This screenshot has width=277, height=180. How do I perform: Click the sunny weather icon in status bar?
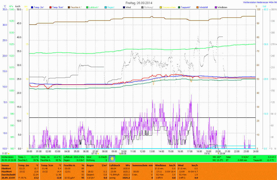click(x=112, y=159)
